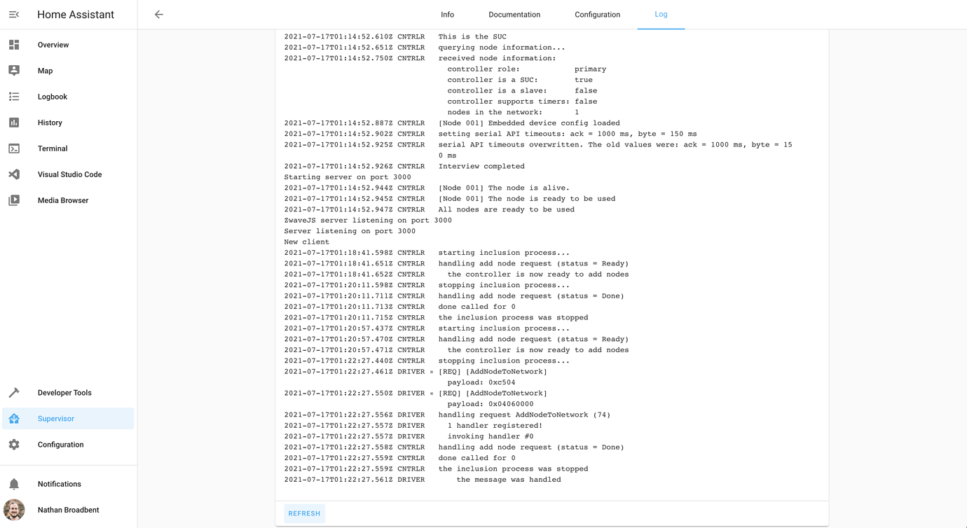Click the back arrow
Viewport: 967px width, 528px height.
coord(158,14)
